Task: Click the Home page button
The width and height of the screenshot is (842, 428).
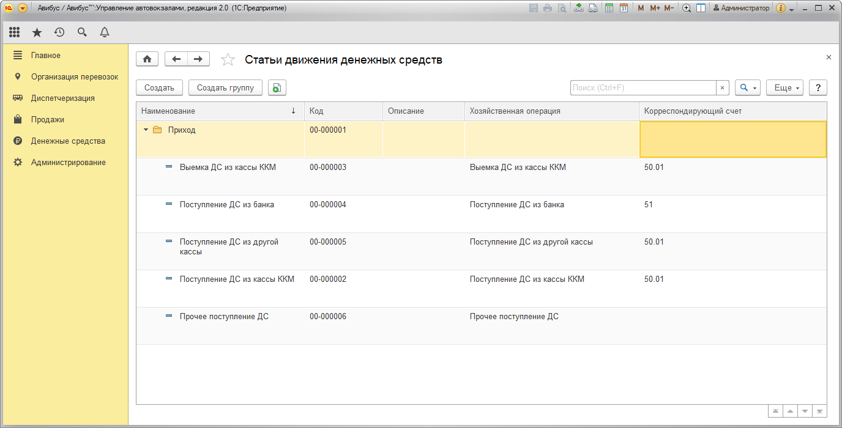Action: tap(147, 59)
